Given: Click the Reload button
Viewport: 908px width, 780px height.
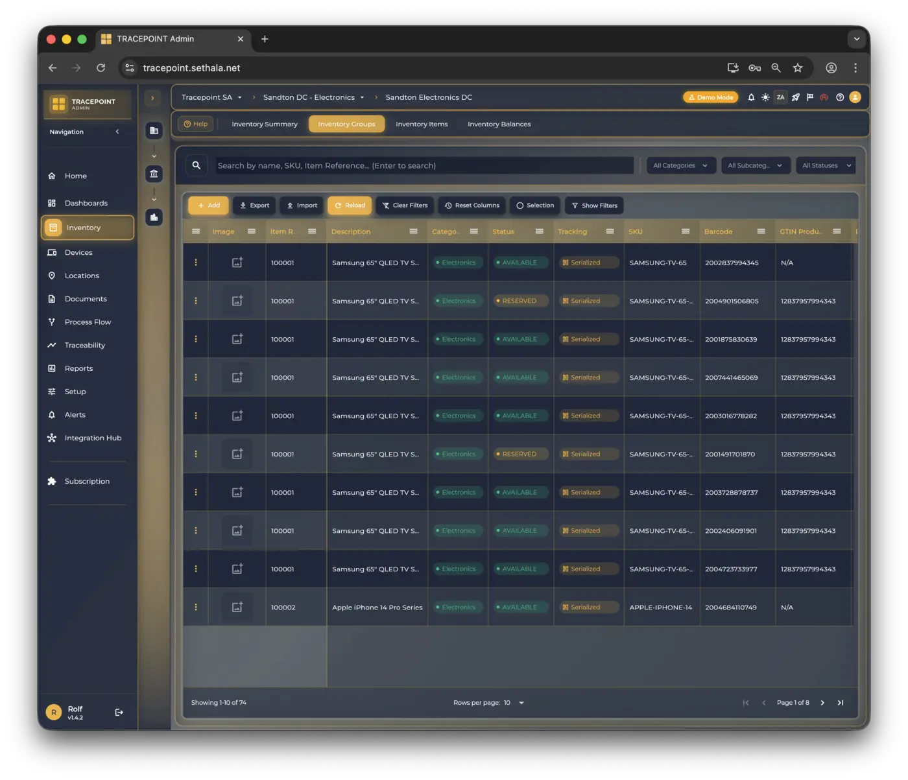Looking at the screenshot, I should point(349,206).
